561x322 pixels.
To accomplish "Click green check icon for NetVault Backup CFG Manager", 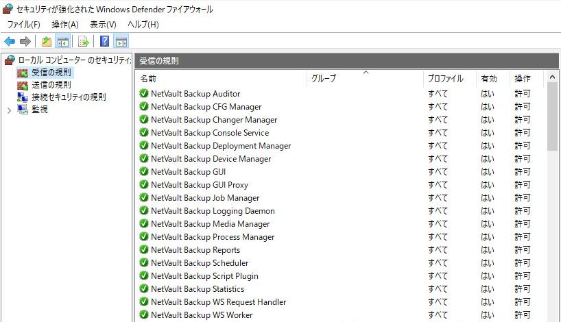I will point(144,106).
